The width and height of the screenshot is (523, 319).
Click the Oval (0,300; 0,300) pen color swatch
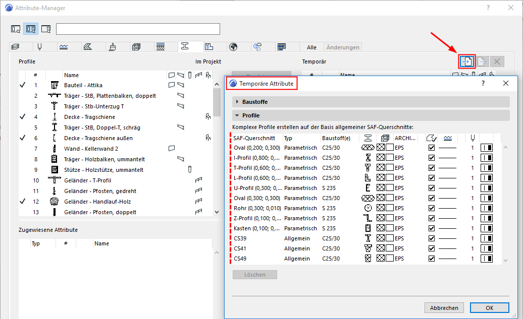click(487, 198)
